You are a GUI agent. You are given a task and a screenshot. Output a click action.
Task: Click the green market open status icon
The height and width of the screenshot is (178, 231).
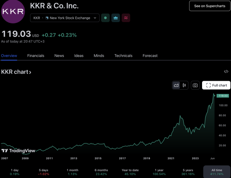(105, 18)
